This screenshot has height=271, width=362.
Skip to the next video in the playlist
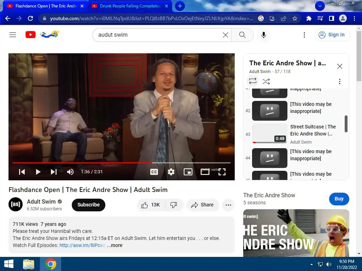click(54, 172)
